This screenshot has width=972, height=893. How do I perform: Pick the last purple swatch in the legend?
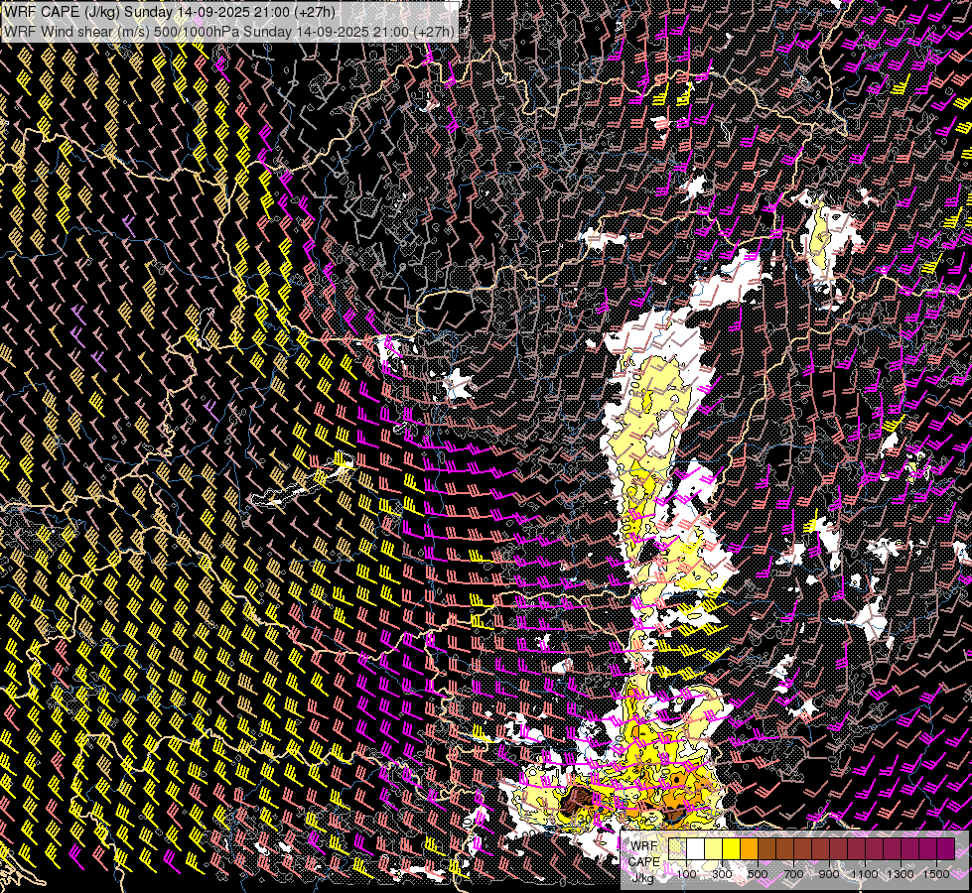point(945,849)
